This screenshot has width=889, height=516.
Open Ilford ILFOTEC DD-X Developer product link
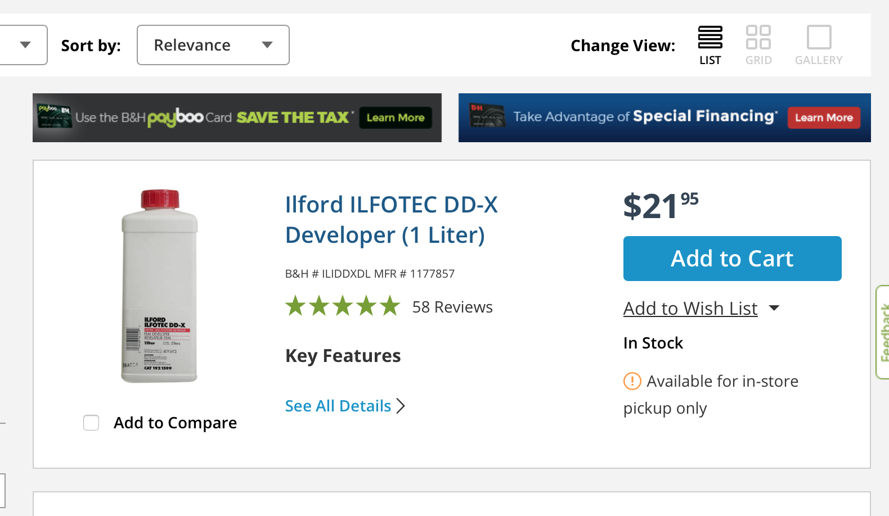[391, 220]
